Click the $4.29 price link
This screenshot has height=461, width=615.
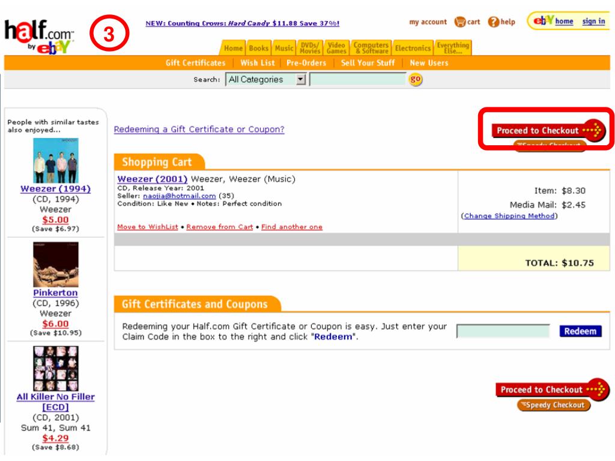[55, 438]
